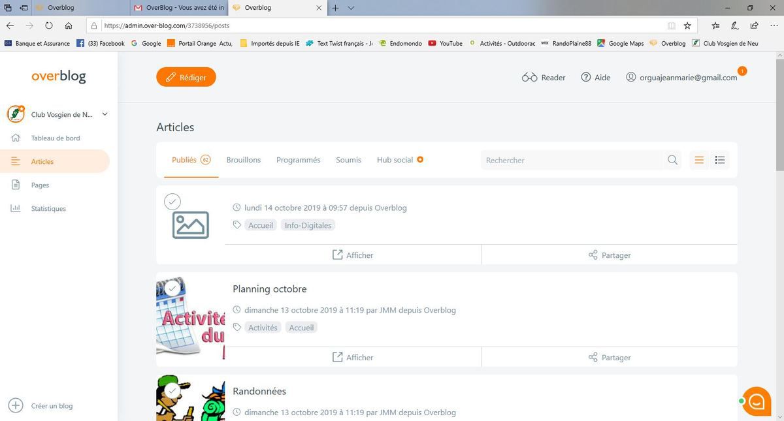
Task: Go to Tableau de bord in the sidebar
Action: (x=56, y=138)
